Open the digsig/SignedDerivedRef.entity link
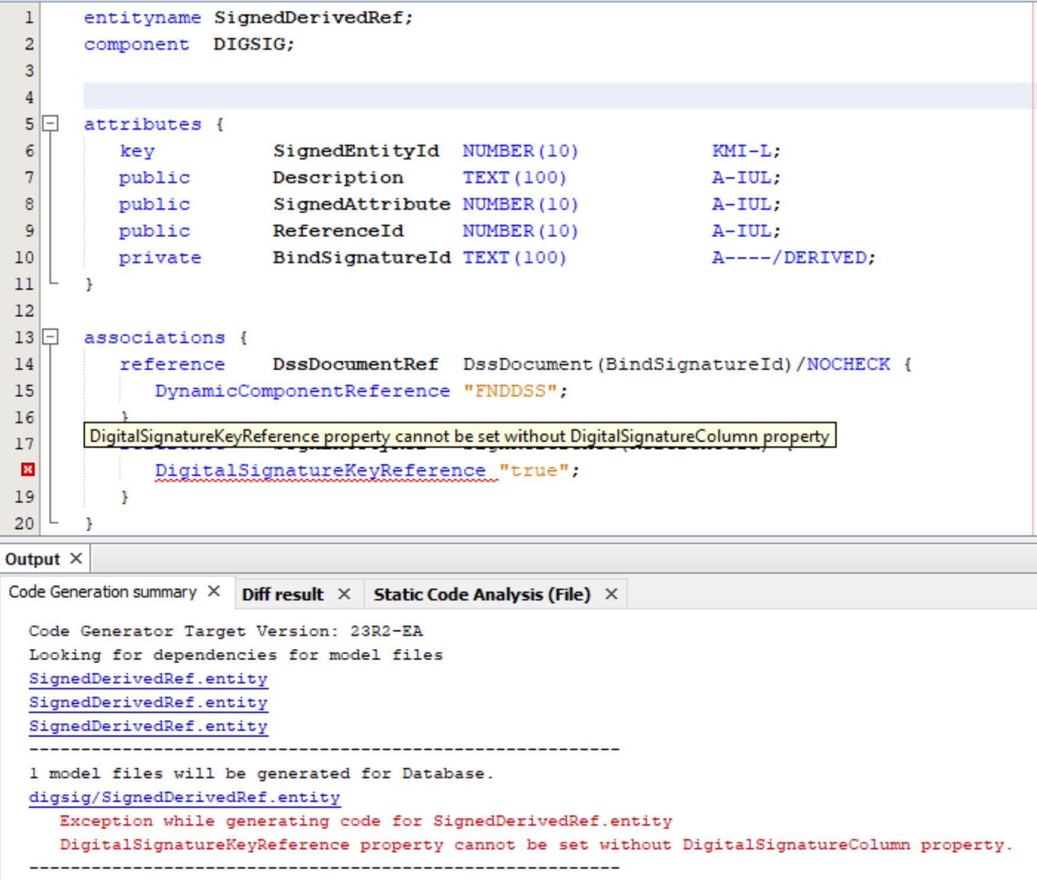The width and height of the screenshot is (1037, 880). click(x=184, y=797)
